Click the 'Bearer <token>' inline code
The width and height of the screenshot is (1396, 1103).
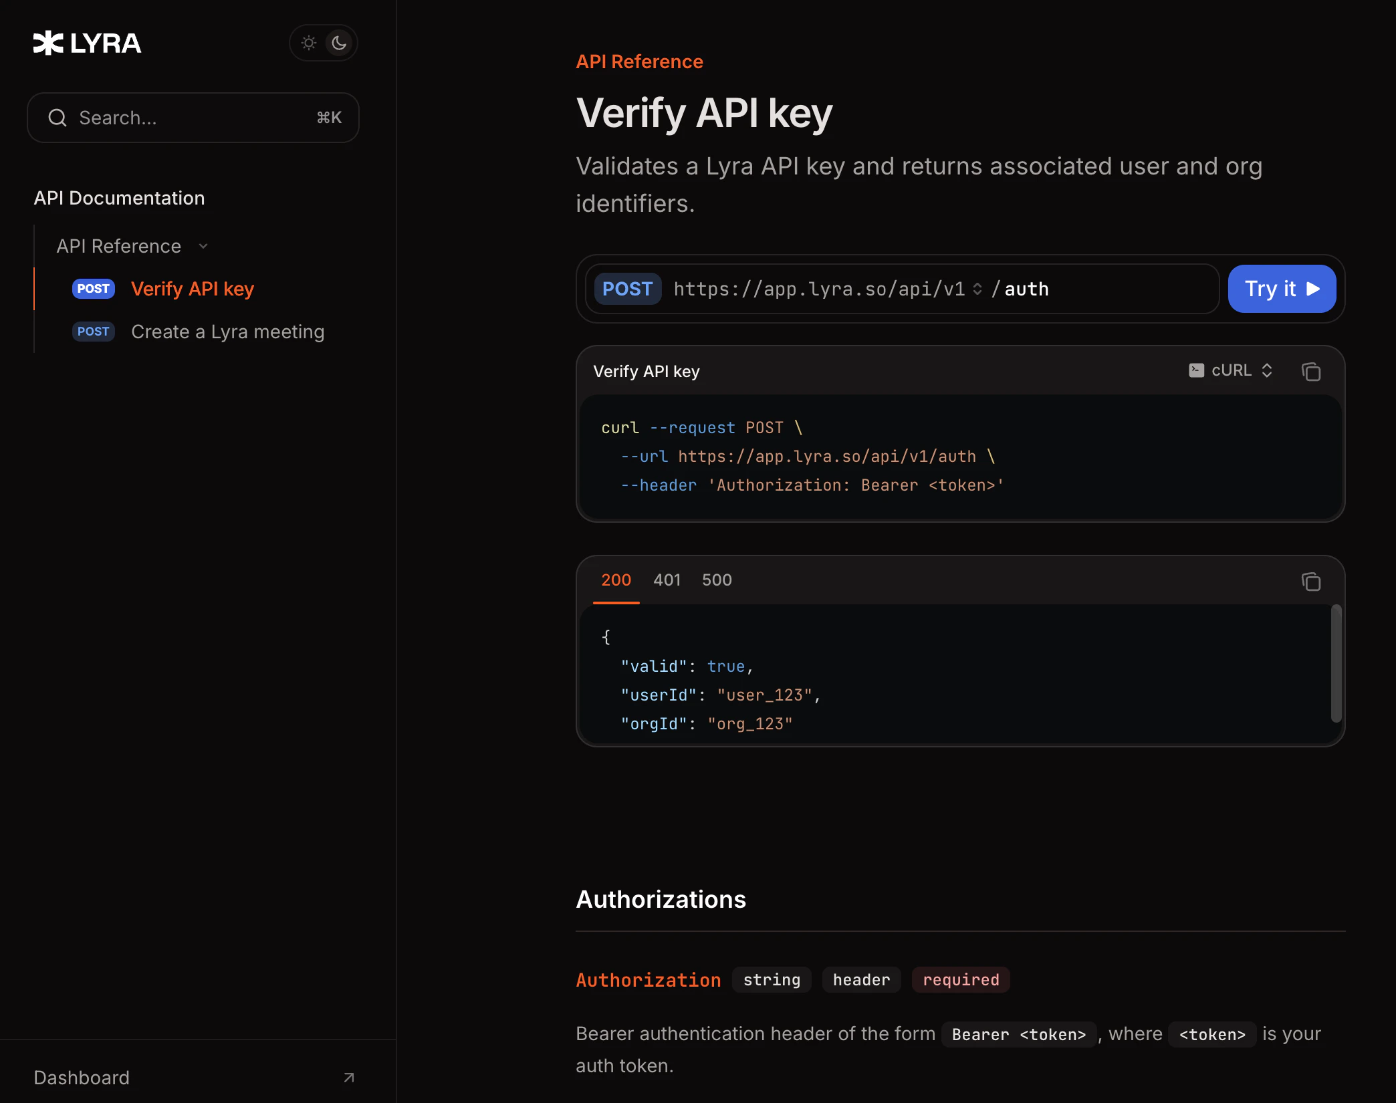coord(1019,1034)
